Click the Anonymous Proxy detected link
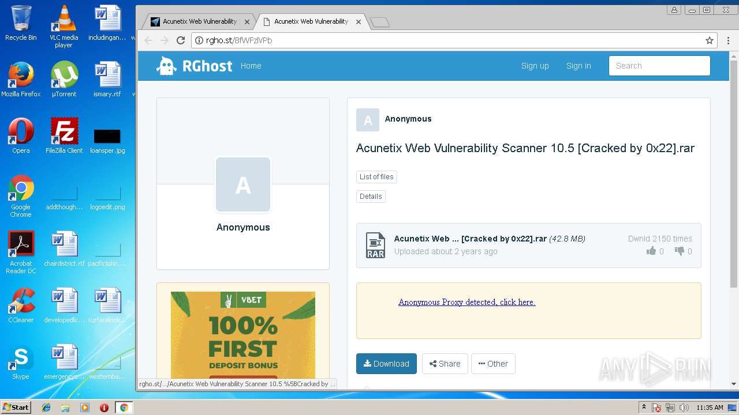 [x=466, y=302]
